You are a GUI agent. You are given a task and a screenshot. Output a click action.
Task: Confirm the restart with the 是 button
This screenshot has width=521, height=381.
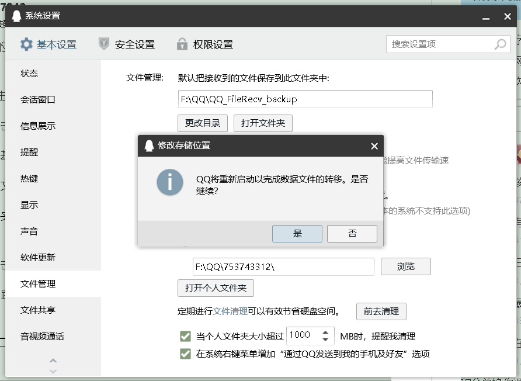[x=297, y=233]
